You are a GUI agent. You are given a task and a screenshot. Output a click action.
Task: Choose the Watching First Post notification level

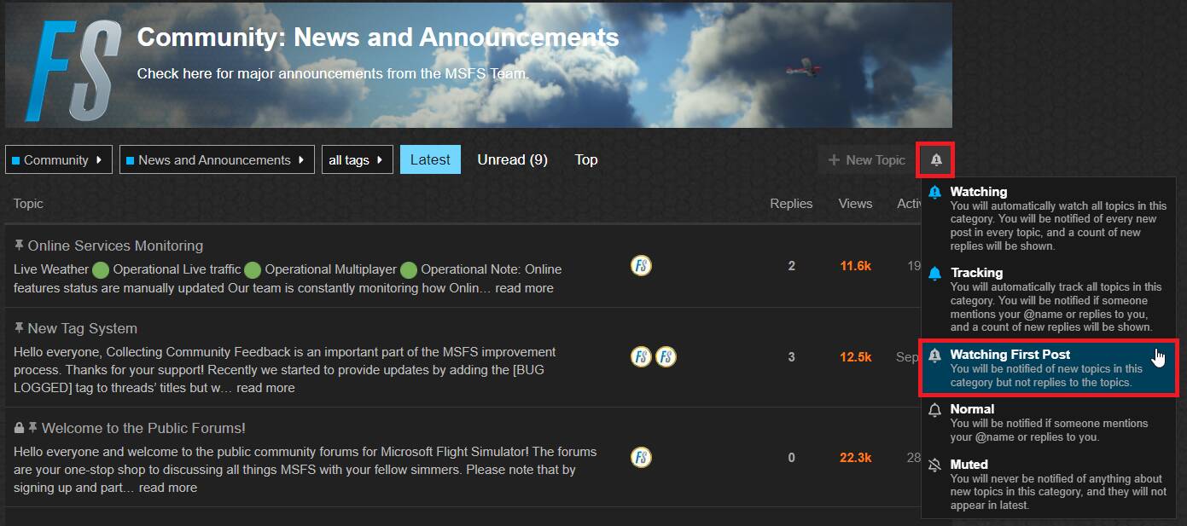click(x=1049, y=367)
